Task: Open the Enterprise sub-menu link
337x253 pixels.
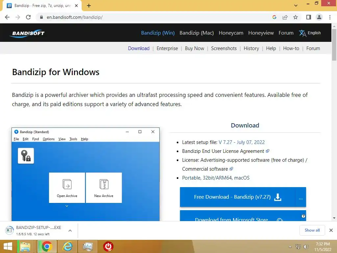Action: 167,48
